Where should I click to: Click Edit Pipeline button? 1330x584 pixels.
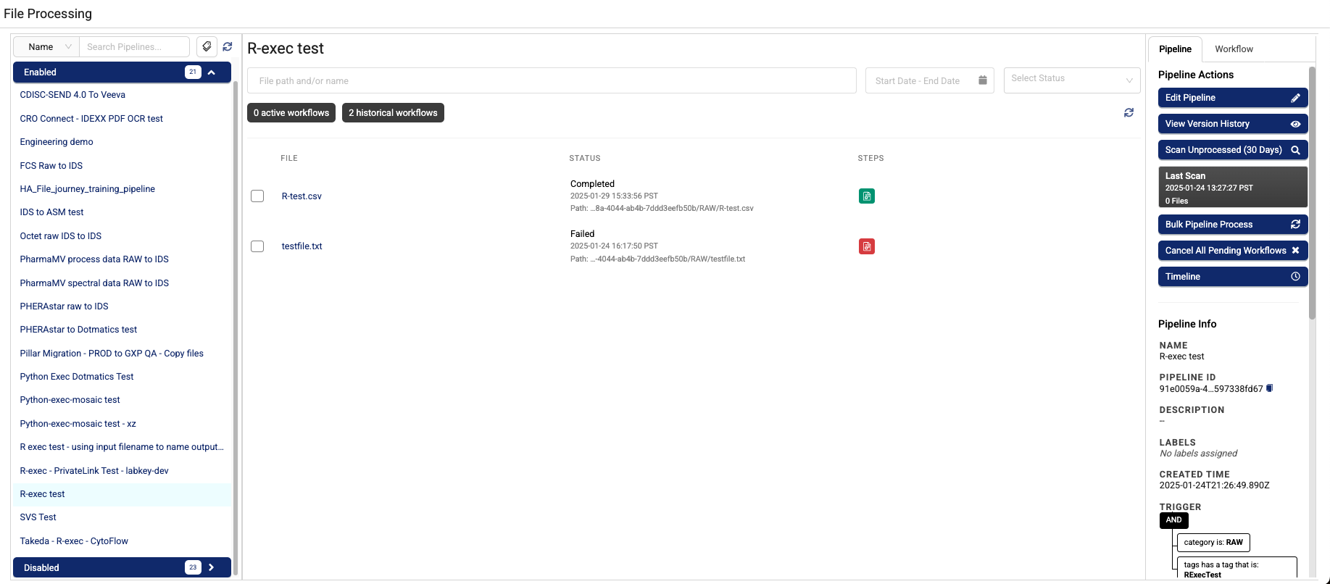click(x=1232, y=98)
